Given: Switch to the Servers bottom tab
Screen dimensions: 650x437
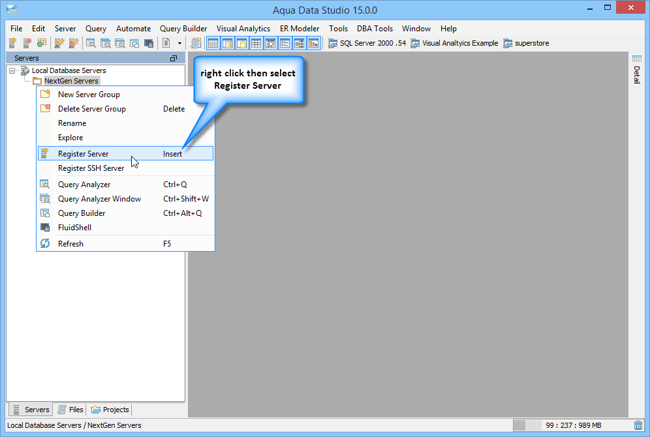Looking at the screenshot, I should coord(31,410).
